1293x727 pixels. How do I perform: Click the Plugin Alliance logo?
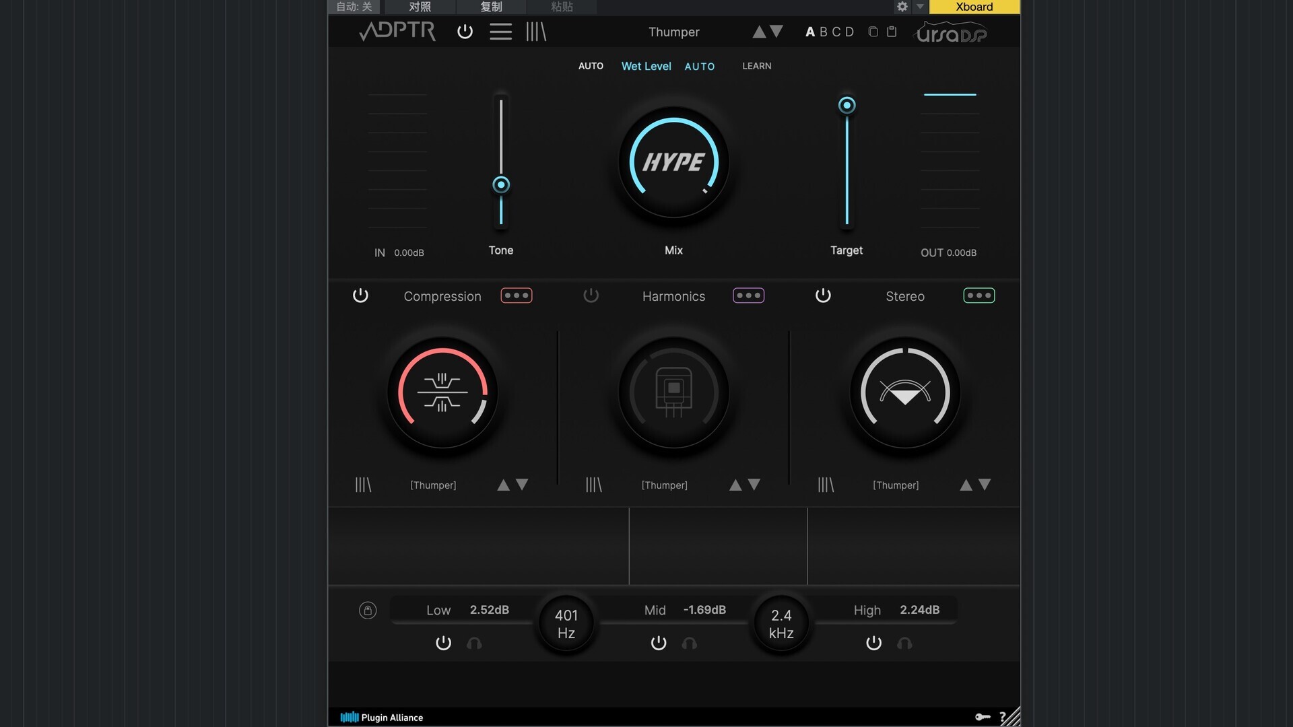(382, 718)
